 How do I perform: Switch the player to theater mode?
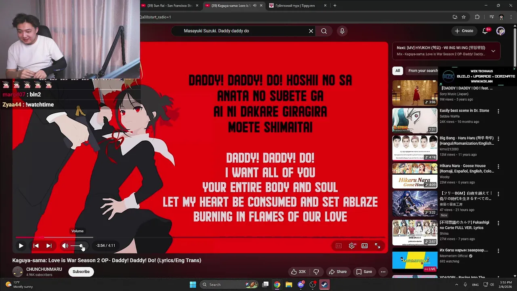coord(365,246)
